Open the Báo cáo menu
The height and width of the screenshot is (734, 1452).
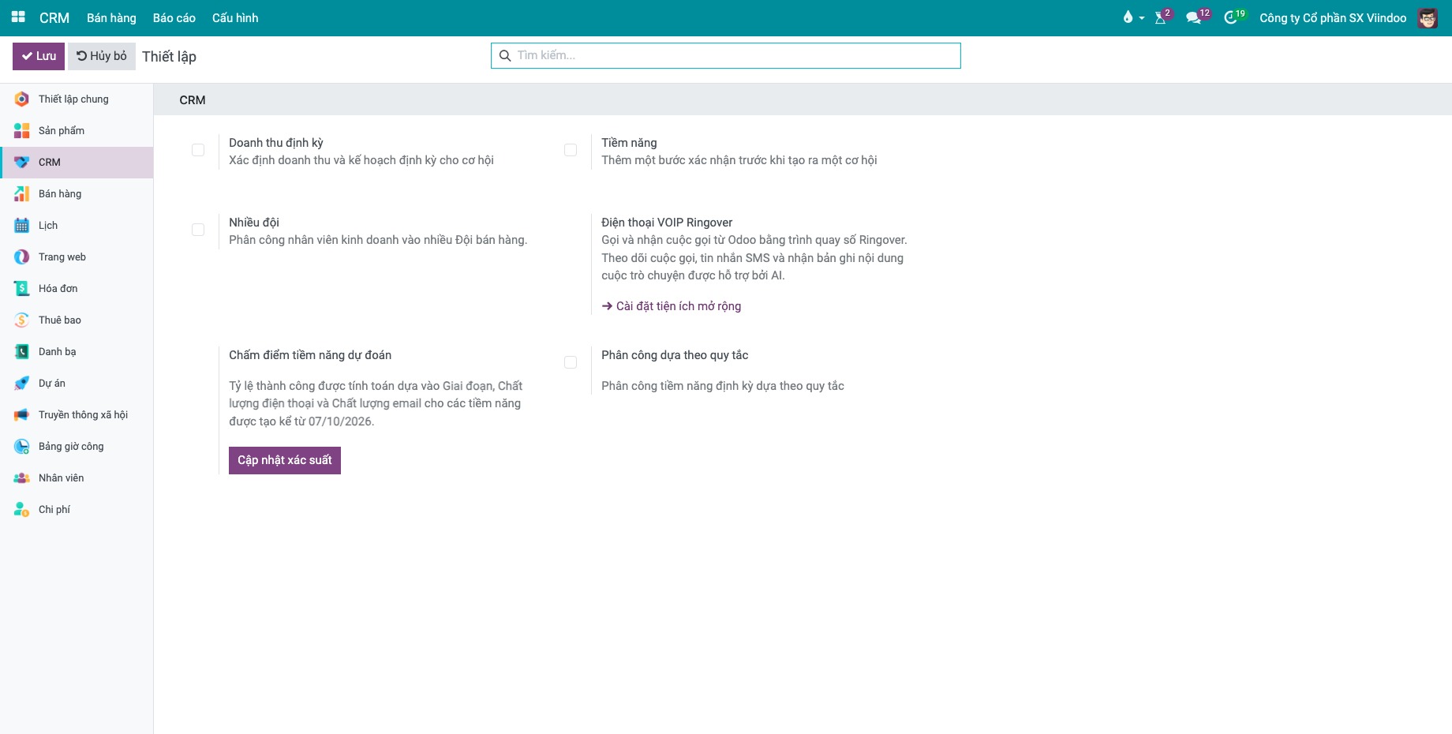click(174, 17)
